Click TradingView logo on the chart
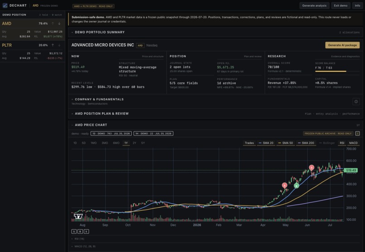Image resolution: width=365 pixels, height=252 pixels. 78,216
